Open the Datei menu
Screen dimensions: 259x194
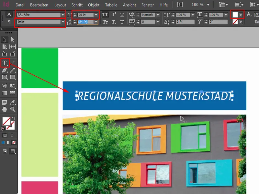(x=20, y=5)
